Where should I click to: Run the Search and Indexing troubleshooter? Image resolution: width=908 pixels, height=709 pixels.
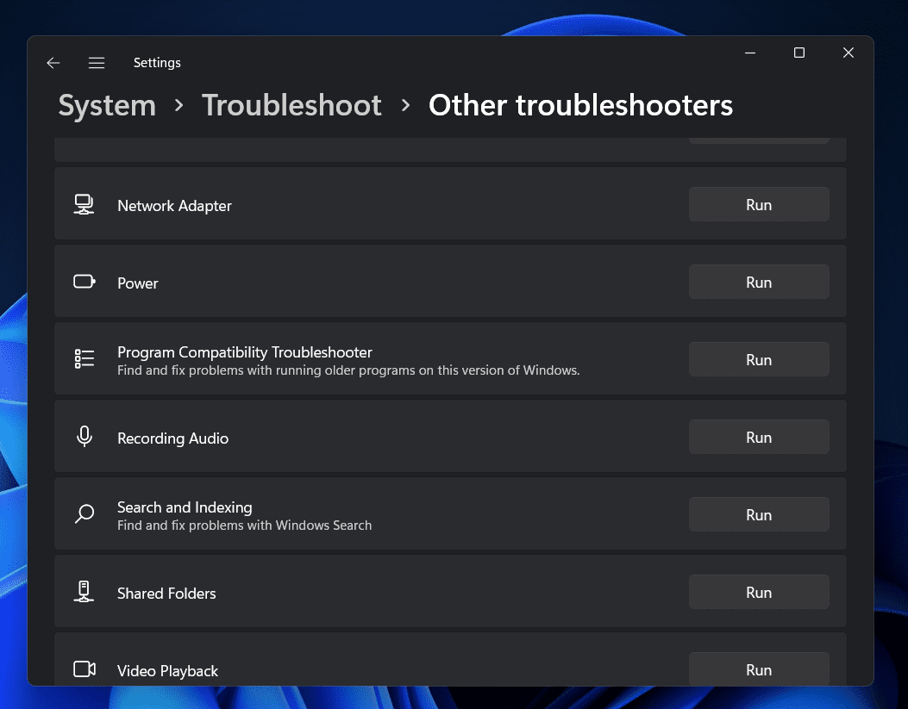coord(759,514)
